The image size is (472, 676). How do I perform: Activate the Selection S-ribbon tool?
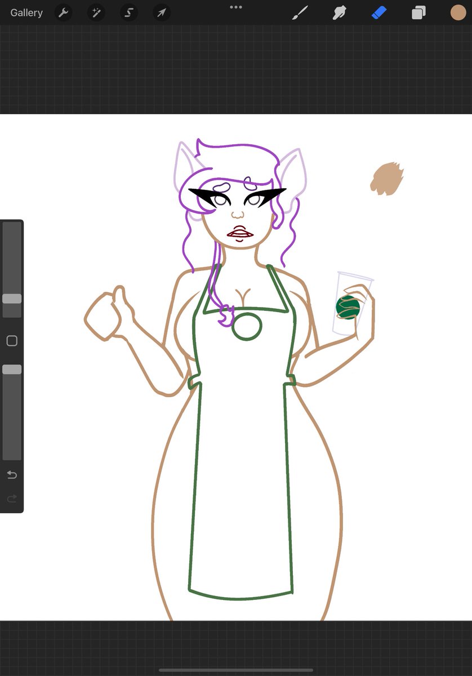129,12
